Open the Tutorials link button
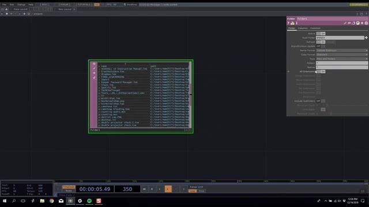This screenshot has height=207, width=369. click(84, 5)
